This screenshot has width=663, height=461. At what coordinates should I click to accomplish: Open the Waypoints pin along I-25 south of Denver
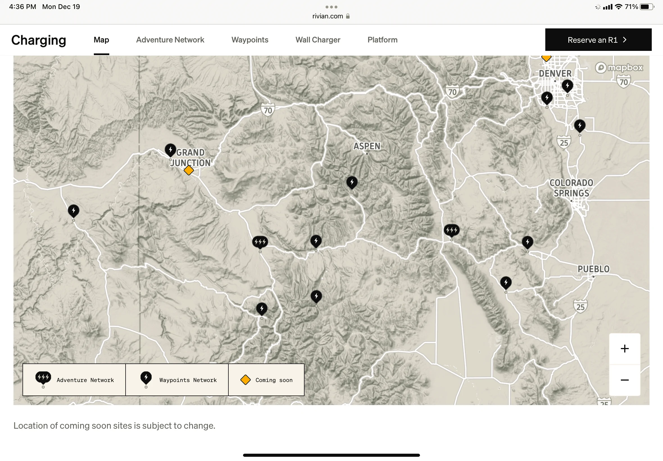(x=580, y=126)
